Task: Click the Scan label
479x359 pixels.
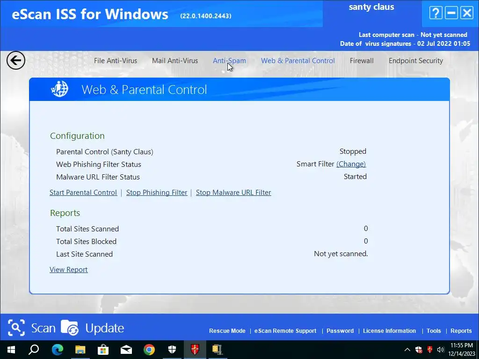Action: (44, 328)
